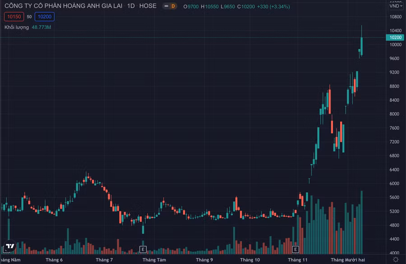Image resolution: width=406 pixels, height=264 pixels.
Task: Click the HOSE exchange label
Action: pyautogui.click(x=148, y=6)
